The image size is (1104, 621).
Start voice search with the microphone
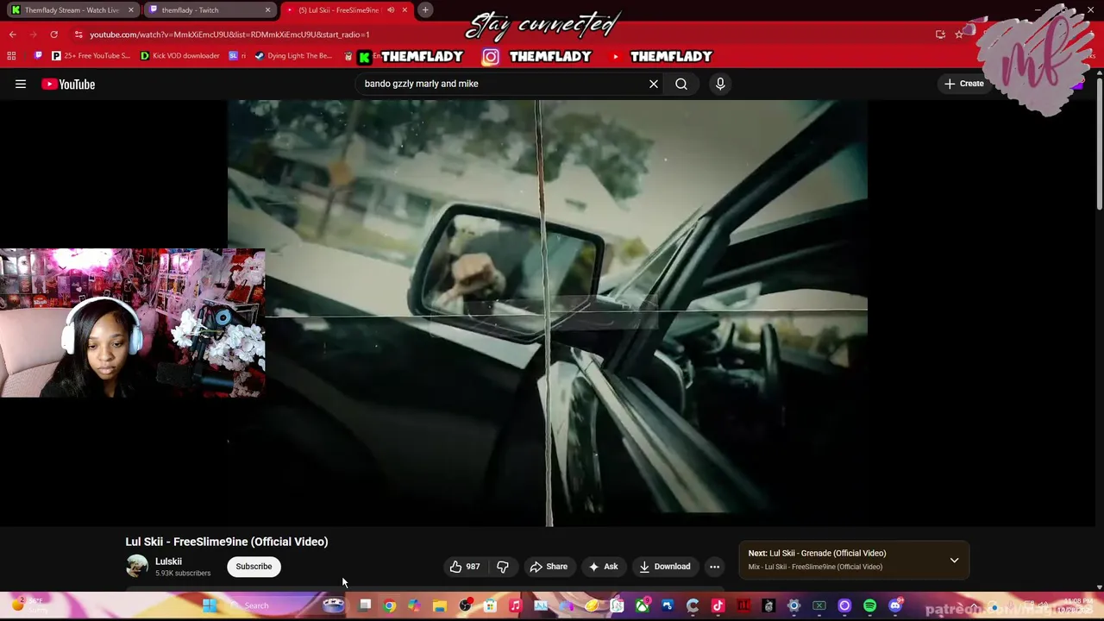click(x=720, y=84)
